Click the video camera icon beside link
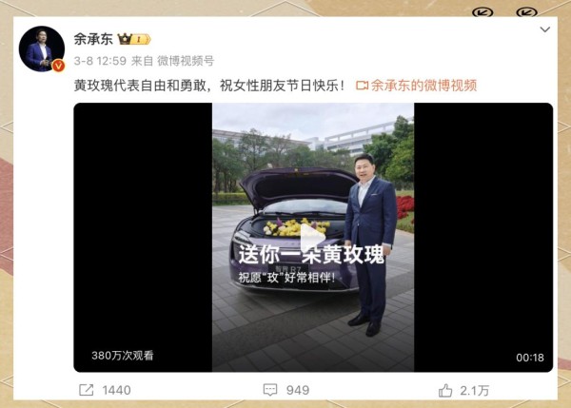 [362, 86]
